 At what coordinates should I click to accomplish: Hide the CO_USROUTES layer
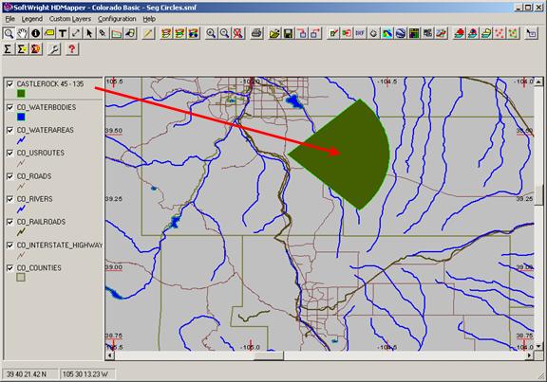(10, 153)
